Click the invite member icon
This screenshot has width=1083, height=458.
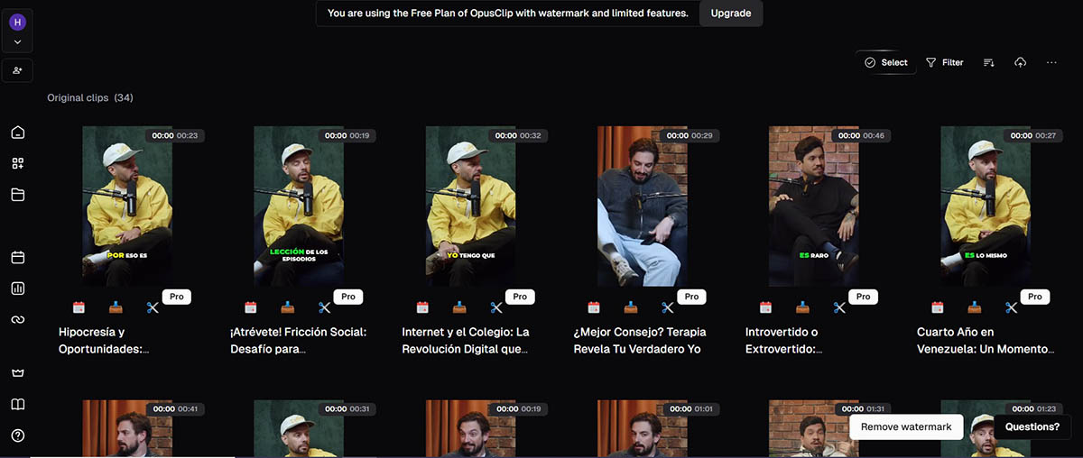pos(18,70)
